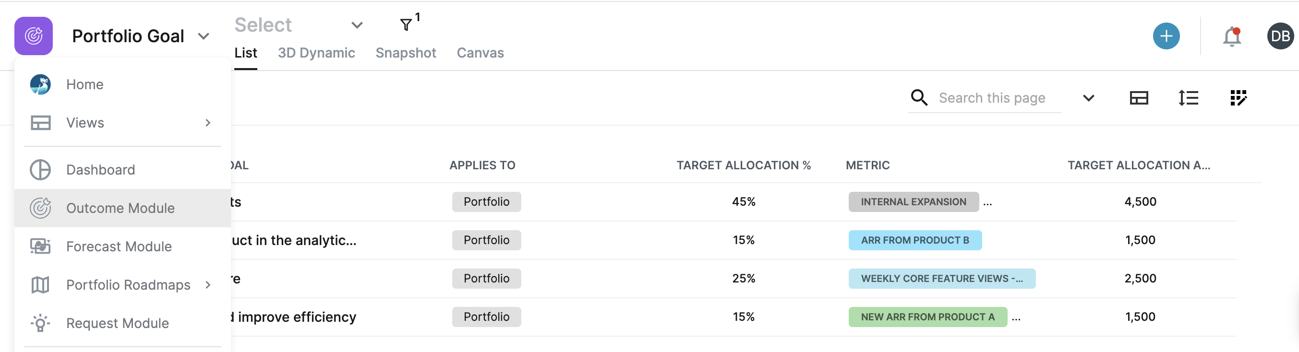Expand Portfolio Roadmaps submenu
Viewport: 1299px width, 352px height.
[208, 285]
